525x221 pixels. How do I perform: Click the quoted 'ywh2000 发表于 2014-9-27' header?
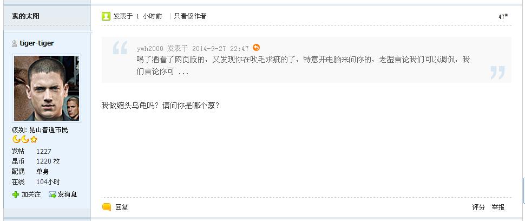(193, 48)
